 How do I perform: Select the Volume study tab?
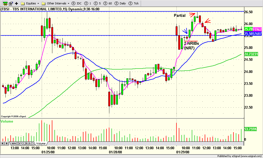41,144
